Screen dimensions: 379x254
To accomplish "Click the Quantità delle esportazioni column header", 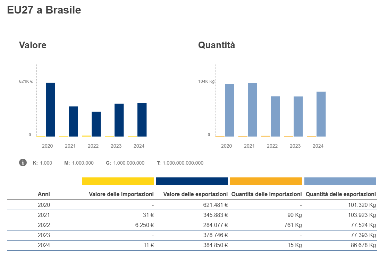I will click(340, 194).
